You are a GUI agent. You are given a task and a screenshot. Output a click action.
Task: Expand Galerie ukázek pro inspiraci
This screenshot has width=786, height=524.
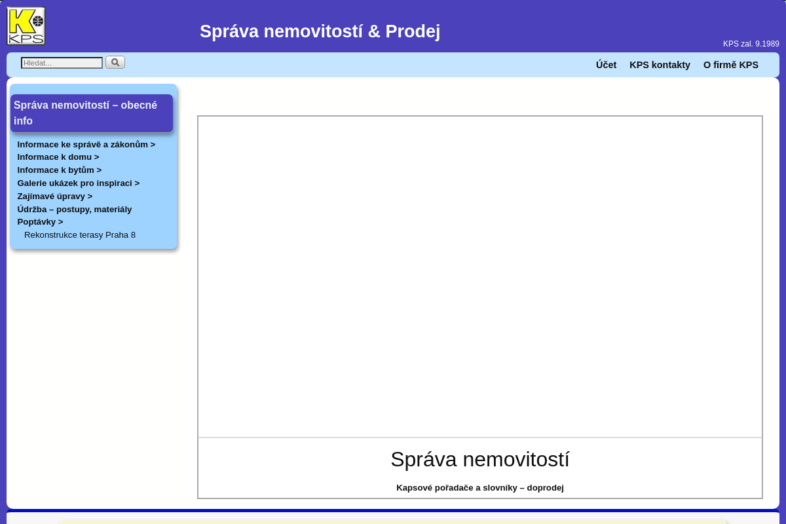pyautogui.click(x=79, y=183)
